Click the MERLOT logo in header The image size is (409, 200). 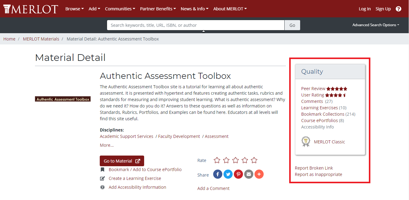click(30, 9)
